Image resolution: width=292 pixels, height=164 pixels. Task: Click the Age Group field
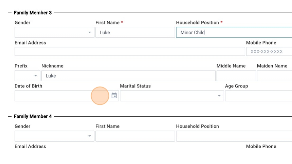coord(258,96)
